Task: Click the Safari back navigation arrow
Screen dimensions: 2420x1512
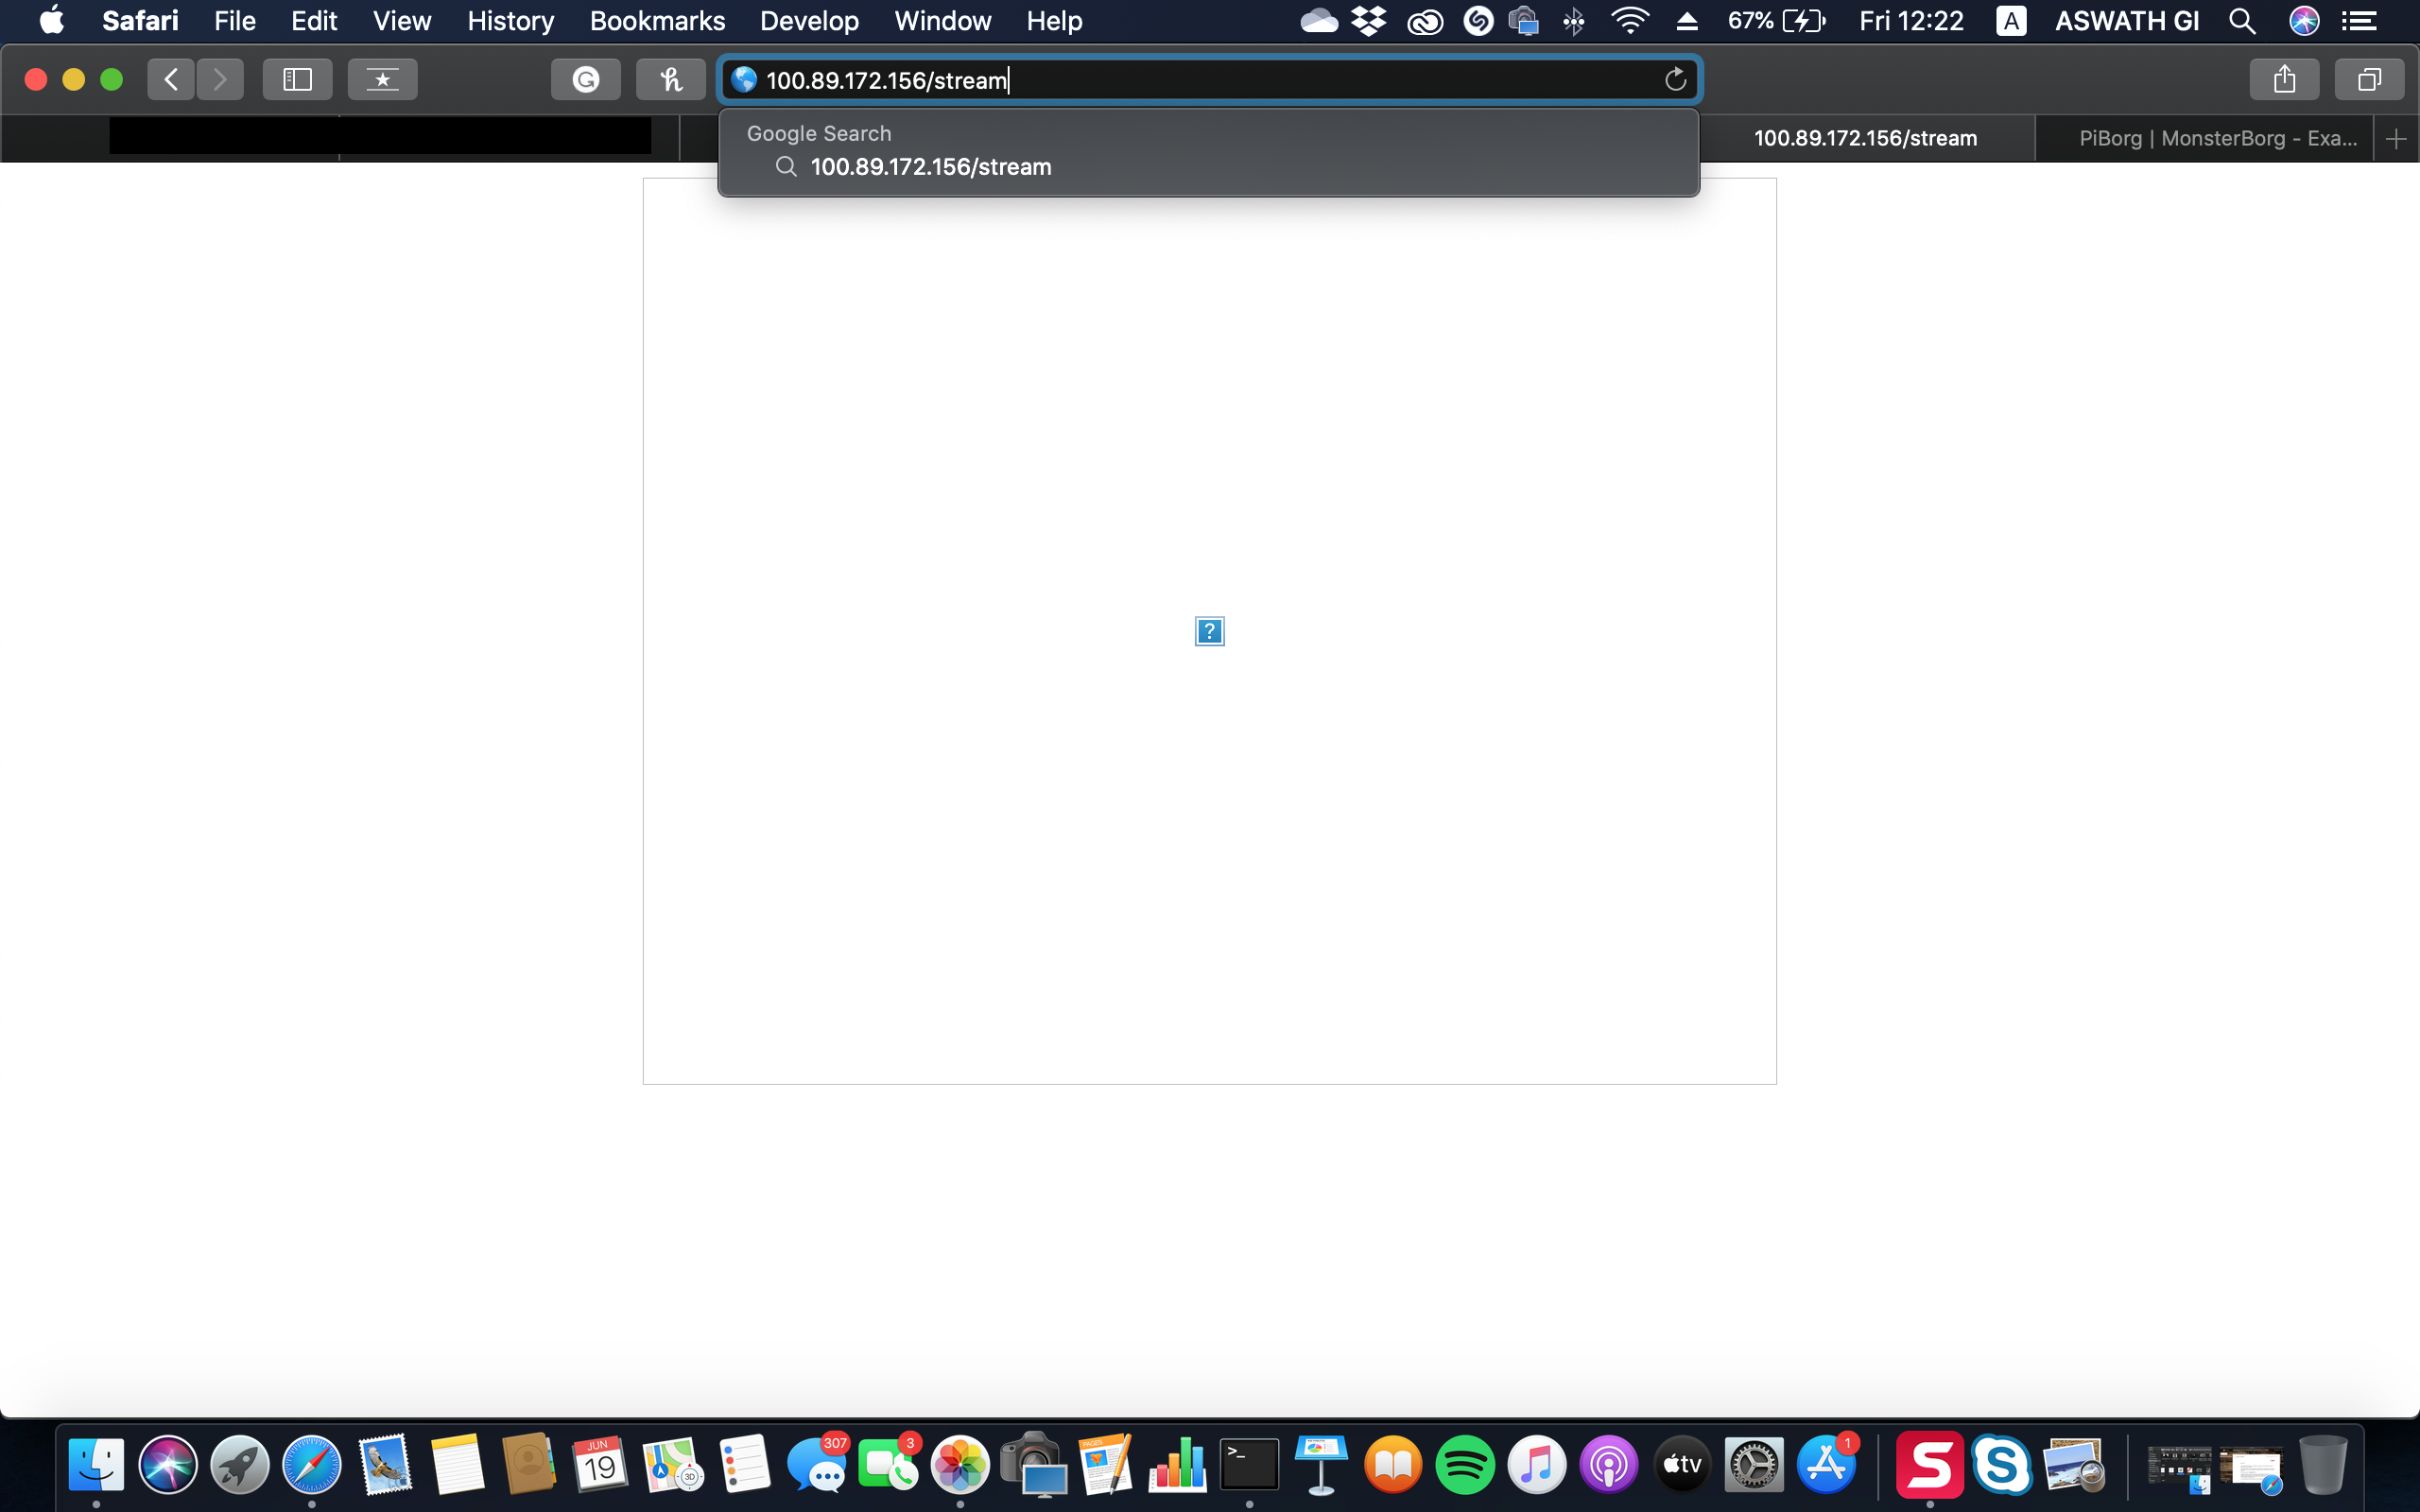Action: click(x=171, y=79)
